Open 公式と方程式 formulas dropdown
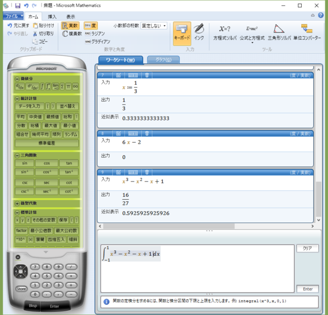 252,34
